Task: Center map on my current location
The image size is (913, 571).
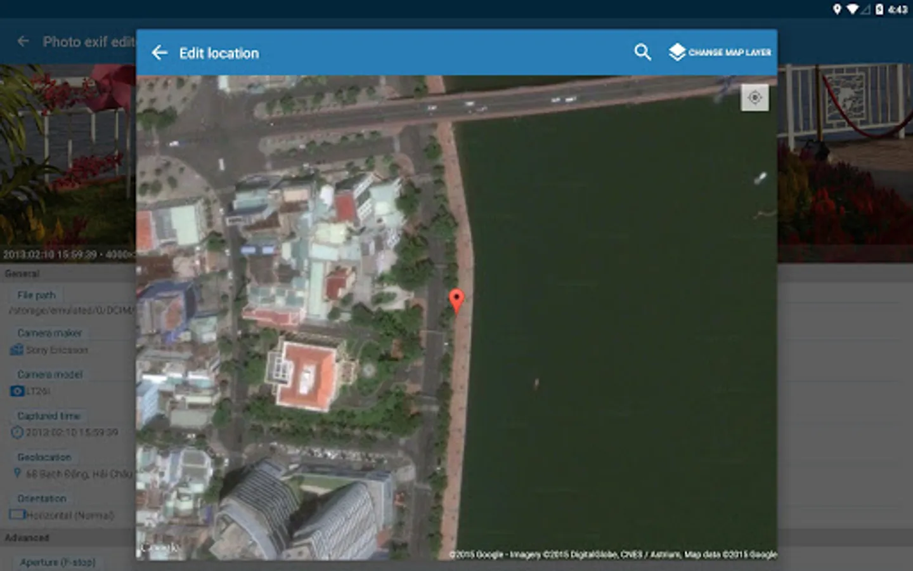Action: coord(754,98)
